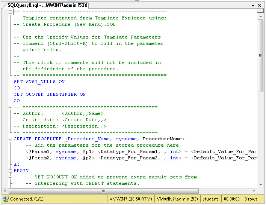Viewport: 266px width, 205px height.
Task: Click 'Template generated from Template Explorer' comment
Action: 90,18
